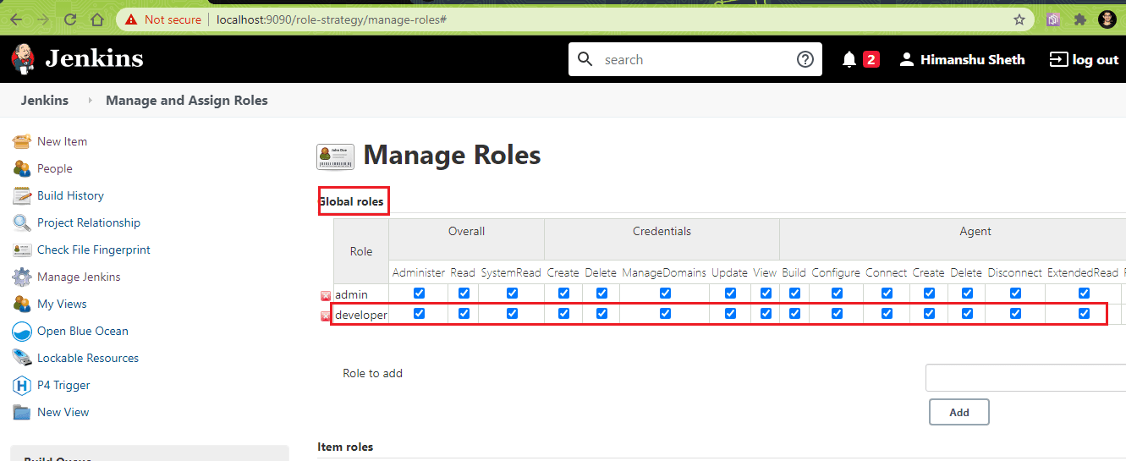The height and width of the screenshot is (461, 1126).
Task: Click the notification count badge 2
Action: tap(871, 59)
